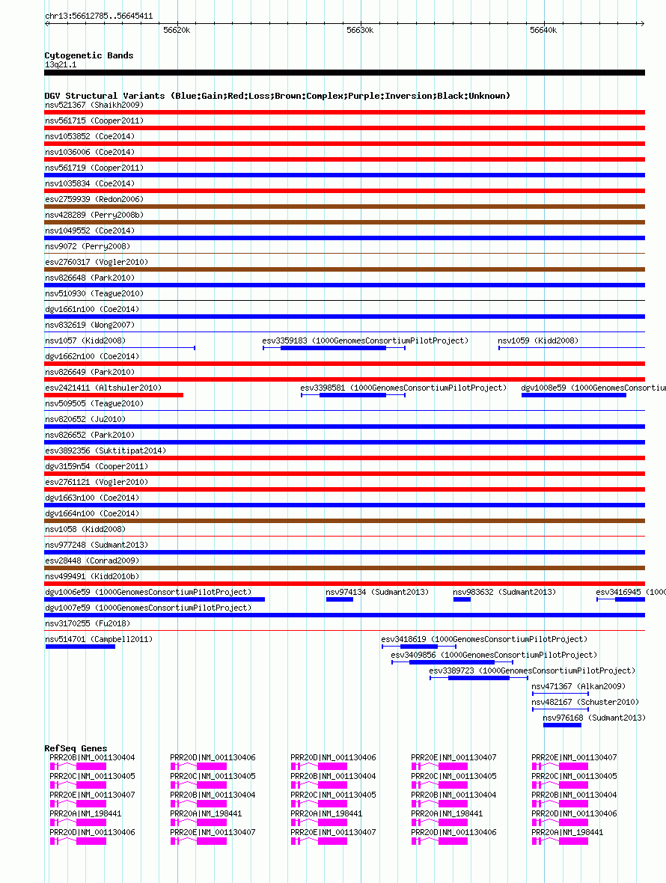This screenshot has height=883, width=666.
Task: Open variant esv2761121 (Vogler2010)
Action: [97, 483]
